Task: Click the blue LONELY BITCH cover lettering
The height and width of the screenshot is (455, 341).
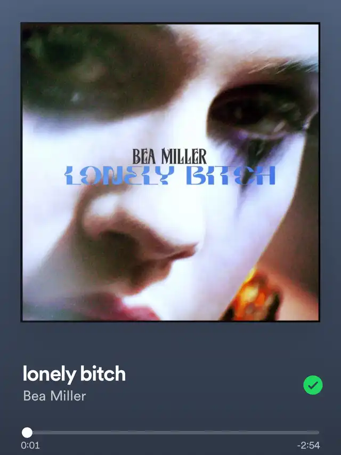Action: click(x=169, y=175)
